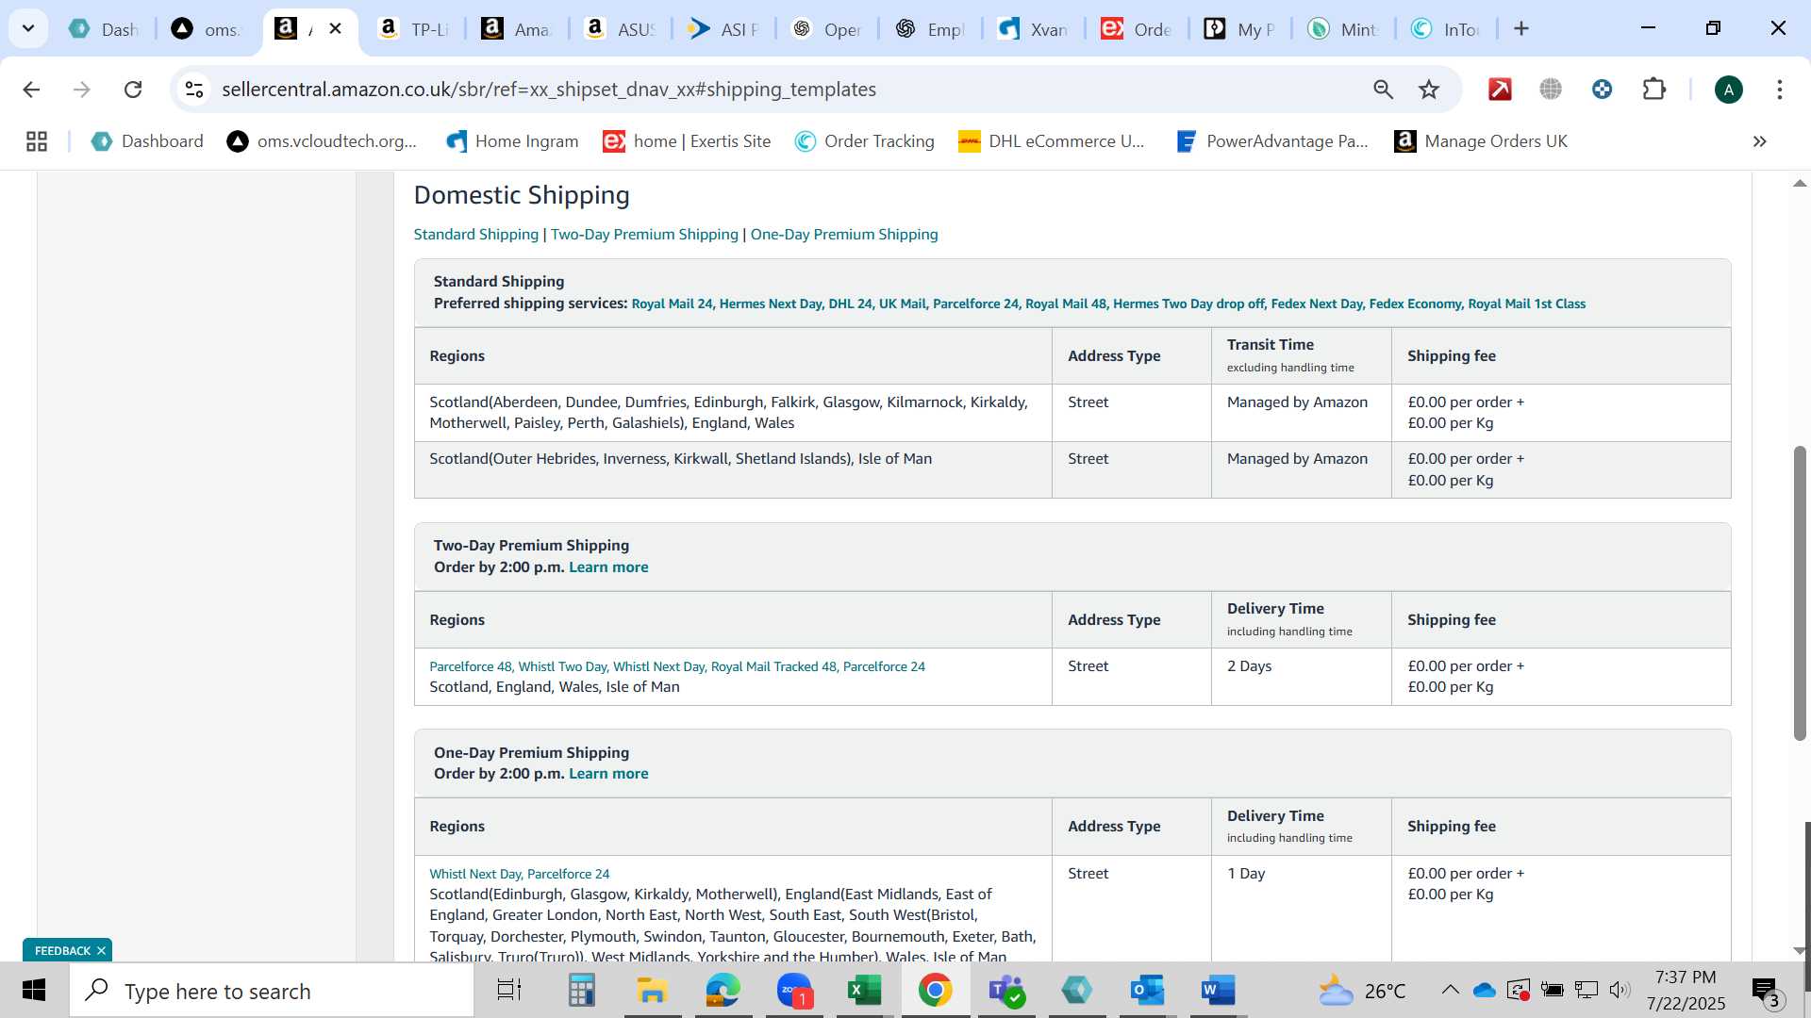This screenshot has width=1811, height=1018.
Task: Open the 26°C weather widget
Action: coord(1362,991)
